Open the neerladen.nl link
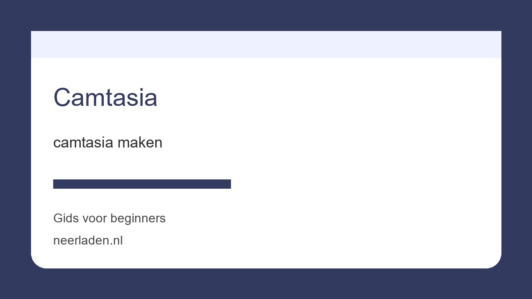This screenshot has width=532, height=299. [x=88, y=241]
